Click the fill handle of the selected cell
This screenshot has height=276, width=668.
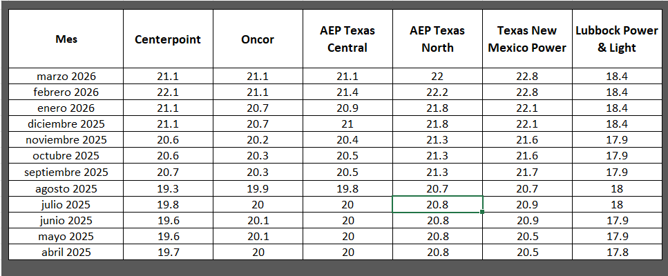pyautogui.click(x=482, y=212)
